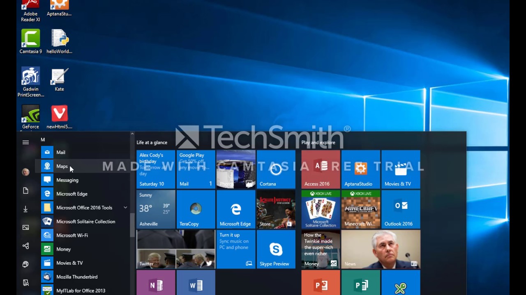
Task: Launch the Access 2016 tile
Action: [321, 170]
